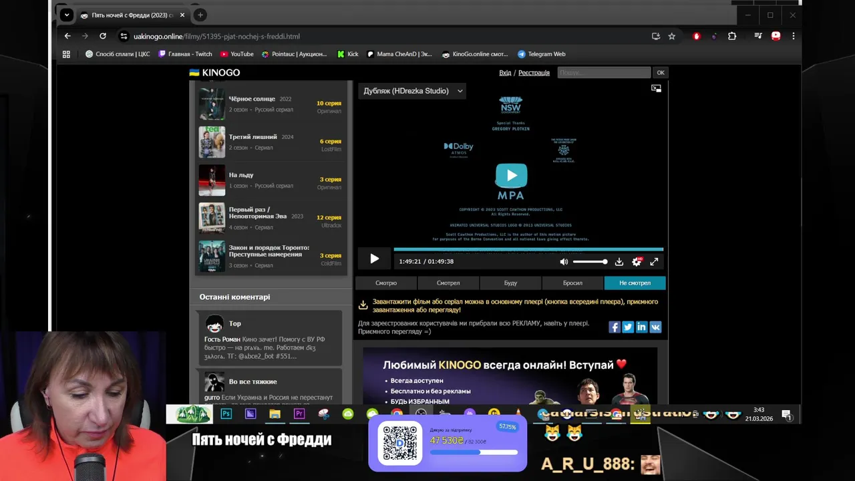Click the play button in the player control bar
Image resolution: width=855 pixels, height=481 pixels.
(374, 259)
